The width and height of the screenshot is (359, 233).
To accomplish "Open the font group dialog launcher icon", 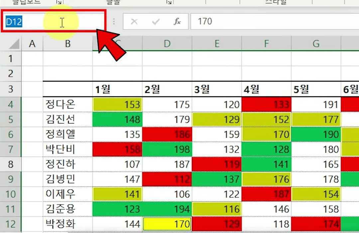I will (x=169, y=2).
